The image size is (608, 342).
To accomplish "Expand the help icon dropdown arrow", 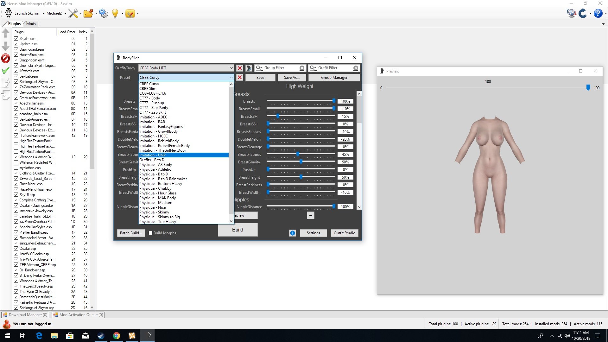I will tap(605, 14).
